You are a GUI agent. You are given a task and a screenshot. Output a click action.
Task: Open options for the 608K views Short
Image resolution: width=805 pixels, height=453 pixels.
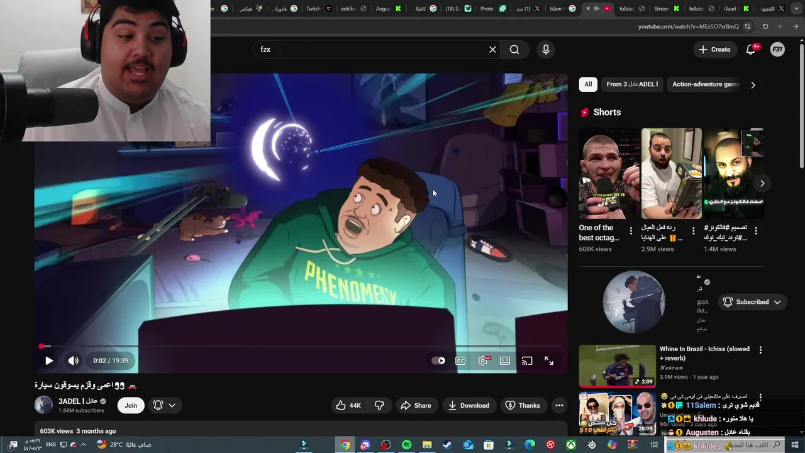[x=631, y=231]
